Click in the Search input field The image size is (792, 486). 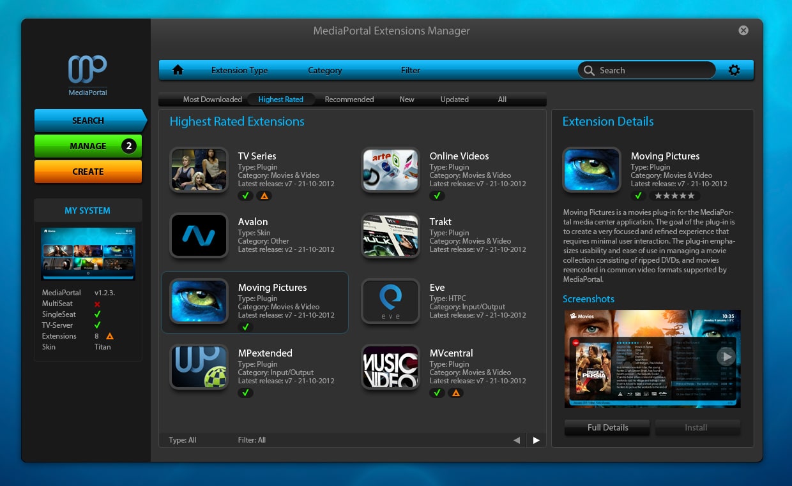(646, 70)
